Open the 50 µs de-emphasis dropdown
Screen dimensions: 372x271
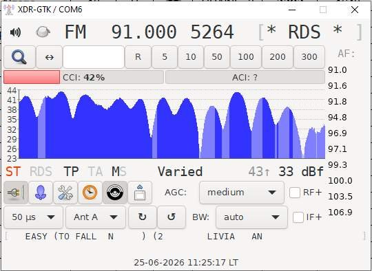coord(34,217)
